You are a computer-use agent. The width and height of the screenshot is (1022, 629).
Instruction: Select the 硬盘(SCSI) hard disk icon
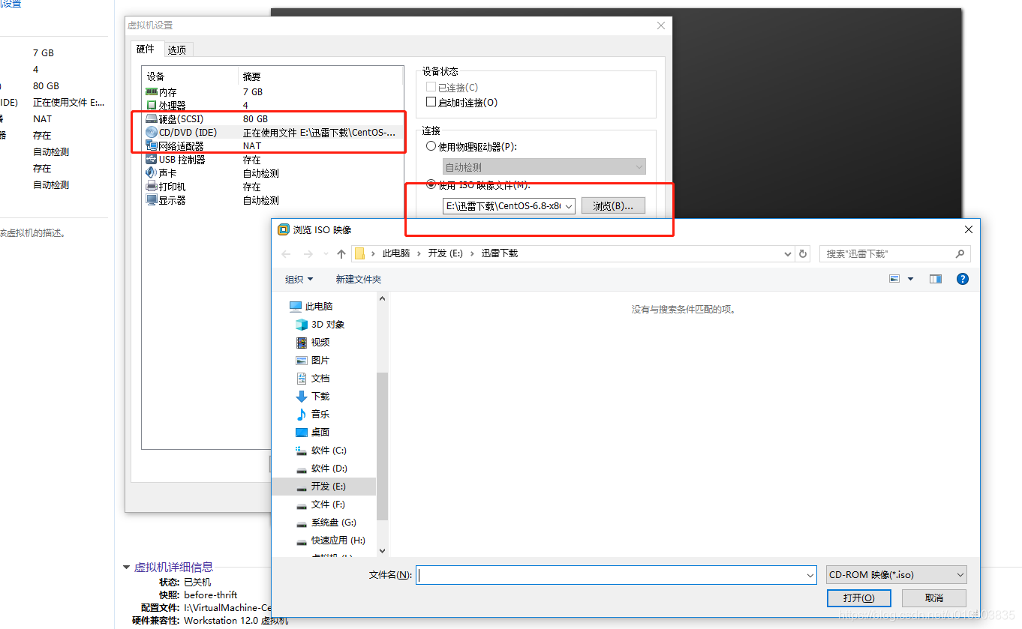click(x=152, y=119)
